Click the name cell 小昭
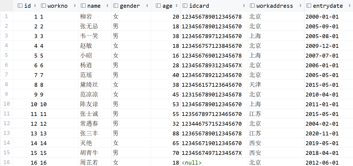Screen dimensions: 353x166 click(86, 56)
